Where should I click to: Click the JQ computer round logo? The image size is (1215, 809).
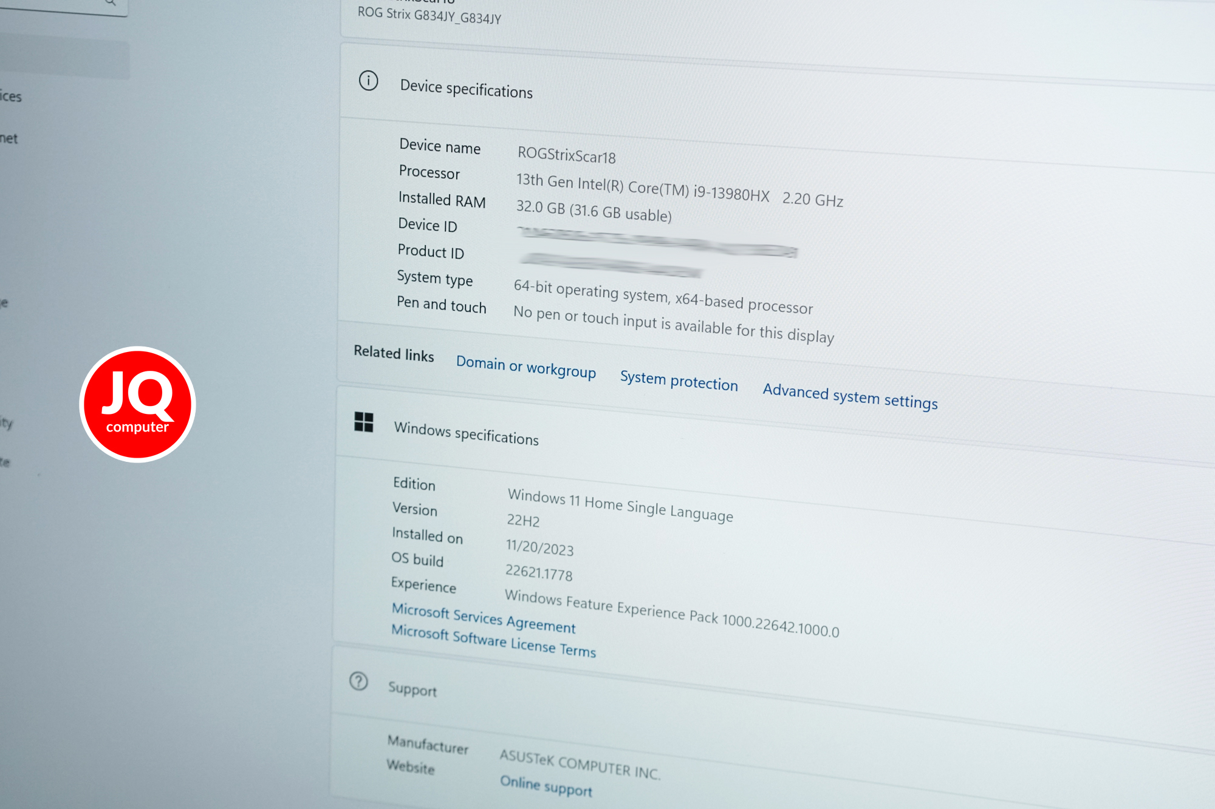click(137, 404)
